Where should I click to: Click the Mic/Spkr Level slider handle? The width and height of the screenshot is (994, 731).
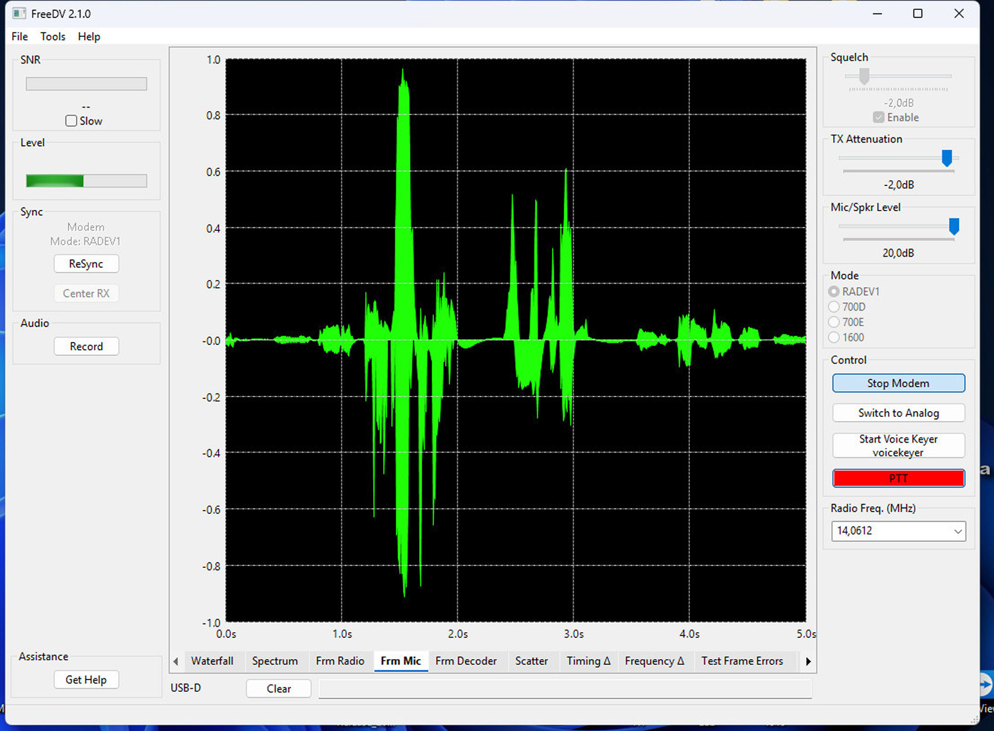tap(954, 226)
